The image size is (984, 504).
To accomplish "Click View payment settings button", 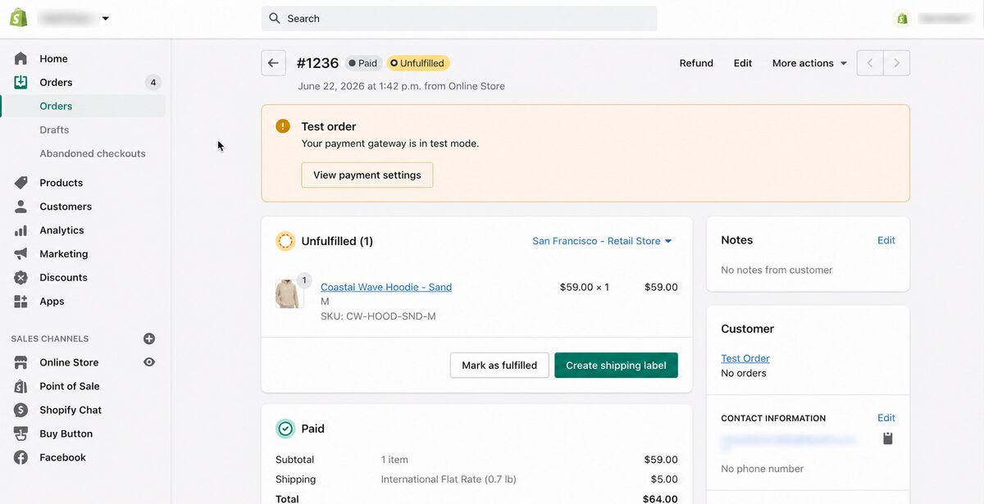I will point(367,175).
